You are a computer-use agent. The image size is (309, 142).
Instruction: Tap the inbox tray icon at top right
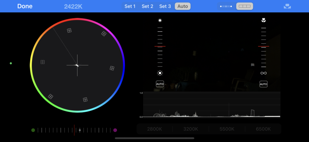coord(287,6)
